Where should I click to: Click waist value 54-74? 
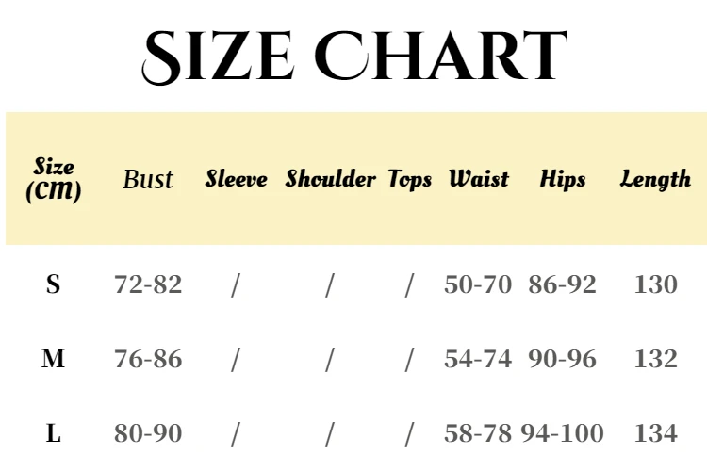coord(478,359)
